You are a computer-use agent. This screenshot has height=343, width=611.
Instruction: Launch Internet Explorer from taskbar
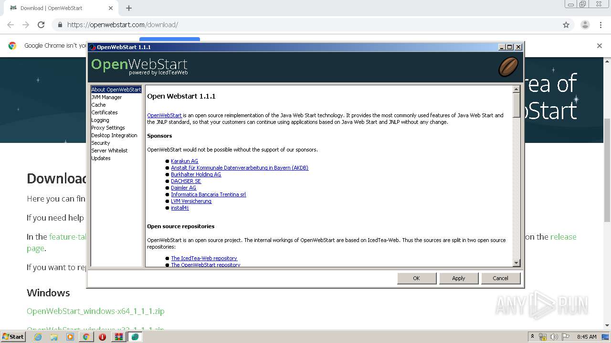coord(38,337)
